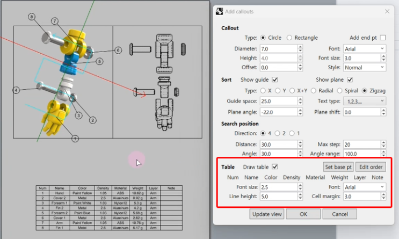The image size is (399, 239).
Task: Adjust the Cell margin spinner arrows
Action: tap(383, 196)
